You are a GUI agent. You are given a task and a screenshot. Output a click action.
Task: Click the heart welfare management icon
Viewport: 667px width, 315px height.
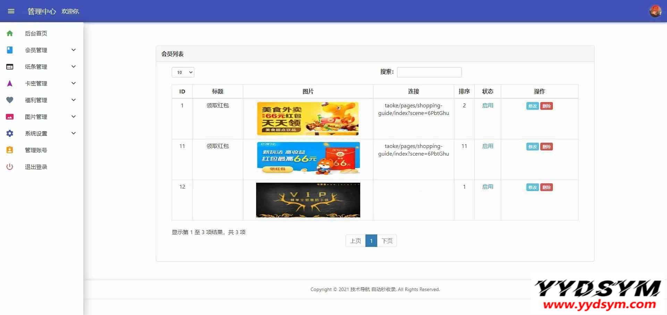[x=10, y=100]
